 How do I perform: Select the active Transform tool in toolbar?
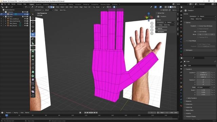[x=33, y=35]
